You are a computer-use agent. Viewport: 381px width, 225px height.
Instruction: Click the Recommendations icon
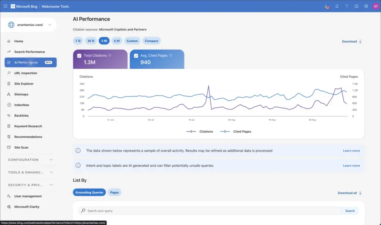coord(9,137)
